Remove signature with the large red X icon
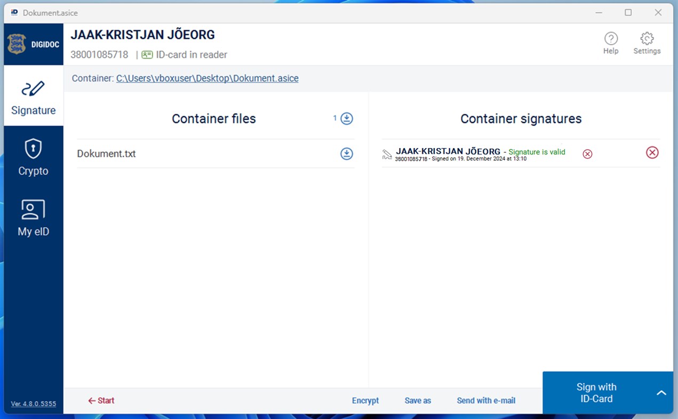This screenshot has width=678, height=419. pyautogui.click(x=652, y=153)
